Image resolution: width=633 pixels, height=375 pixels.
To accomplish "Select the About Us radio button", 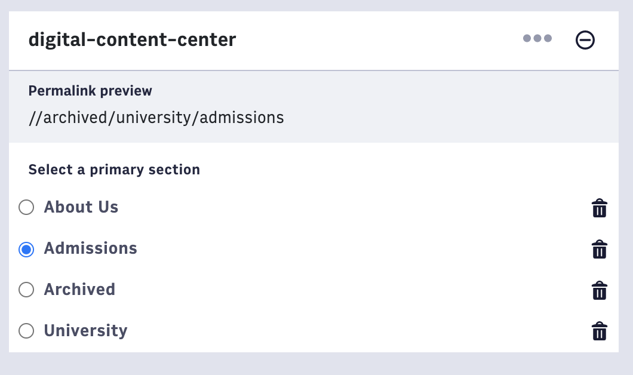I will tap(26, 207).
